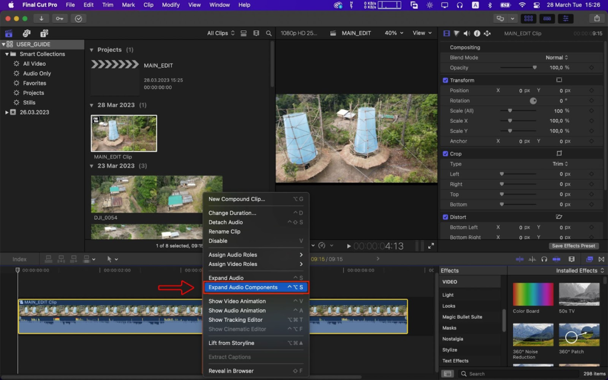Click Save Effects Preset button
608x380 pixels.
574,246
